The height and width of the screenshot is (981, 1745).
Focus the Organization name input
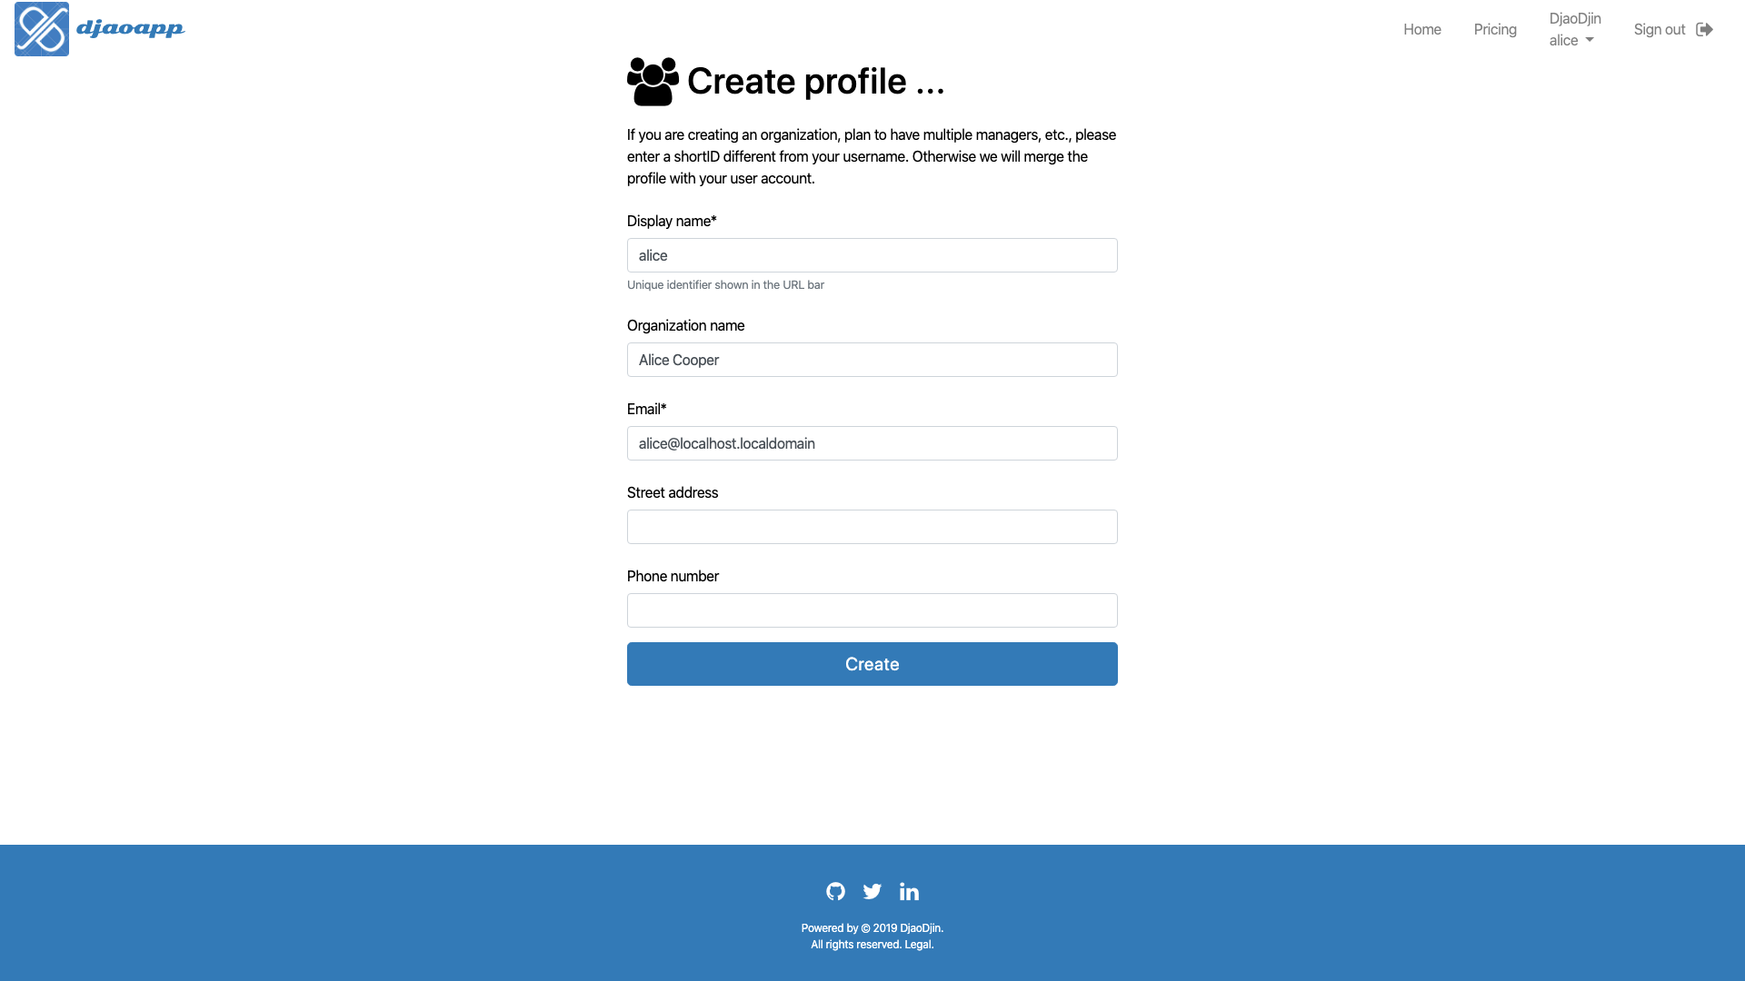point(872,360)
